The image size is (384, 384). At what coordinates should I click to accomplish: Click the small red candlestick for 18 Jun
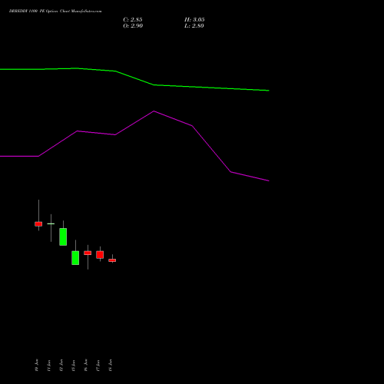(x=112, y=260)
